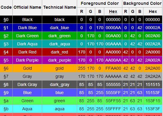Click the 'Dark Purple' name cell
Image resolution: width=163 pixels, height=116 pixels.
[27, 60]
